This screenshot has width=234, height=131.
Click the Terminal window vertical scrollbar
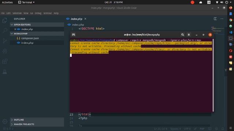click(x=213, y=75)
